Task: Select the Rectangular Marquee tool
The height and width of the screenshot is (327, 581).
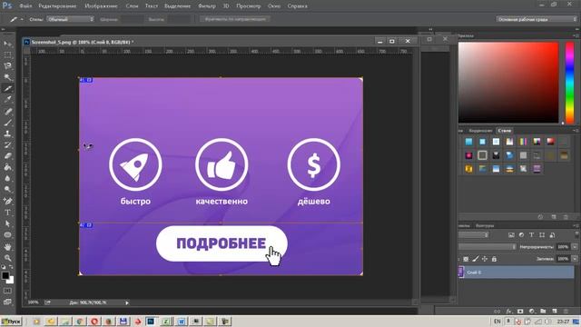Action: (x=7, y=54)
